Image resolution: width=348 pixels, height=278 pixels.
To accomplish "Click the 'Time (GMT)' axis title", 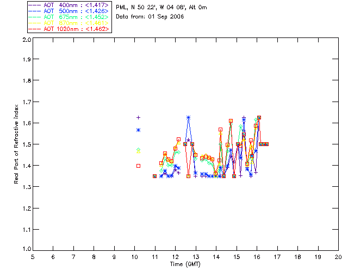I will click(185, 264).
